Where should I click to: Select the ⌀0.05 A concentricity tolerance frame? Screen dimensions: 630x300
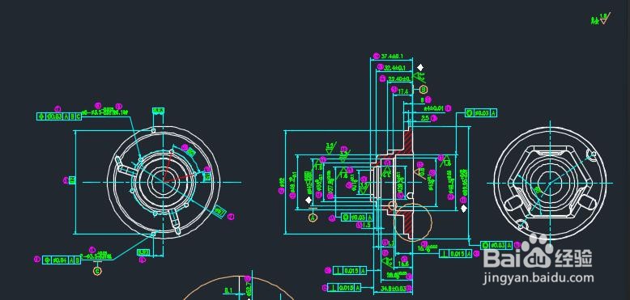click(357, 218)
